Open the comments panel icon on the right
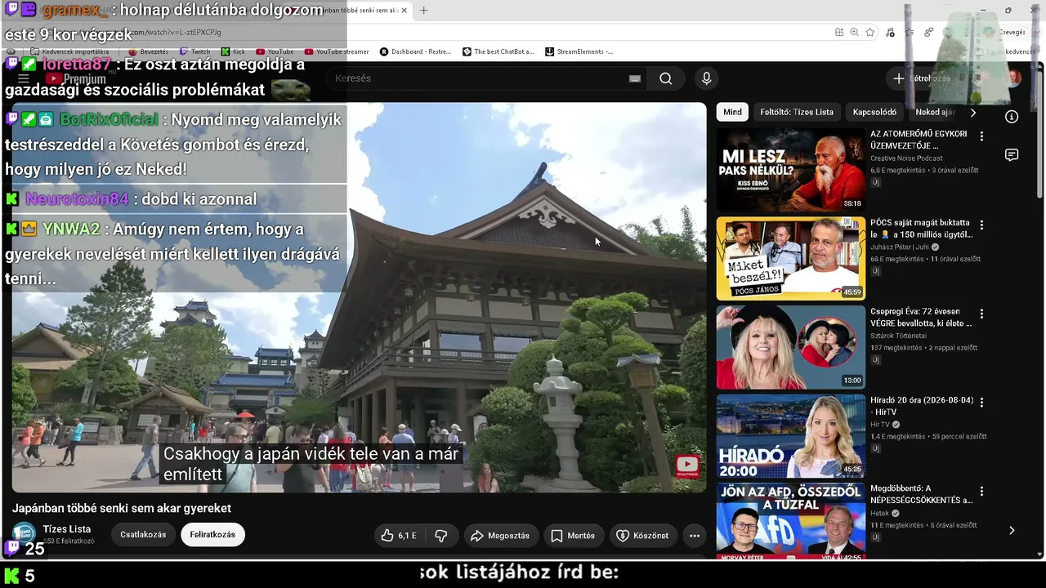The height and width of the screenshot is (588, 1046). click(1012, 155)
